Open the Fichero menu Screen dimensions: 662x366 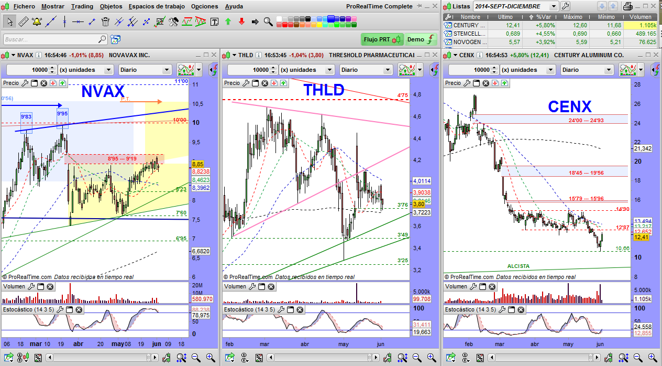tap(24, 6)
